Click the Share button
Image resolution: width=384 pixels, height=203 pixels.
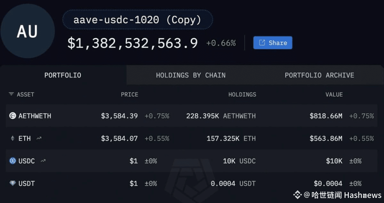[x=273, y=43]
